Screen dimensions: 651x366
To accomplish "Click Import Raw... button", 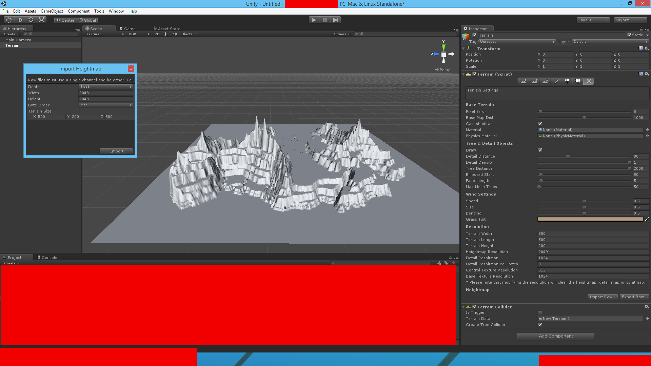I will click(603, 297).
